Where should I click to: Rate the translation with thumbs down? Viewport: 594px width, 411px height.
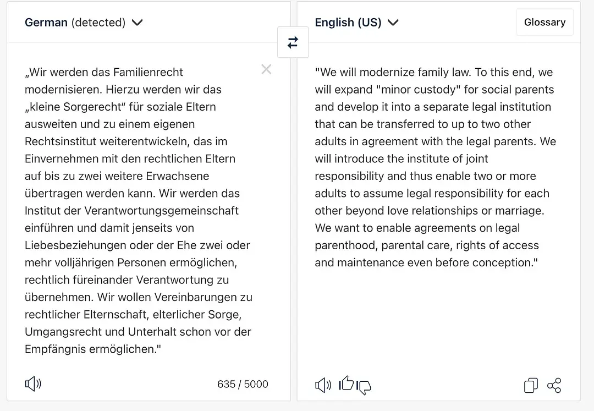(x=364, y=387)
